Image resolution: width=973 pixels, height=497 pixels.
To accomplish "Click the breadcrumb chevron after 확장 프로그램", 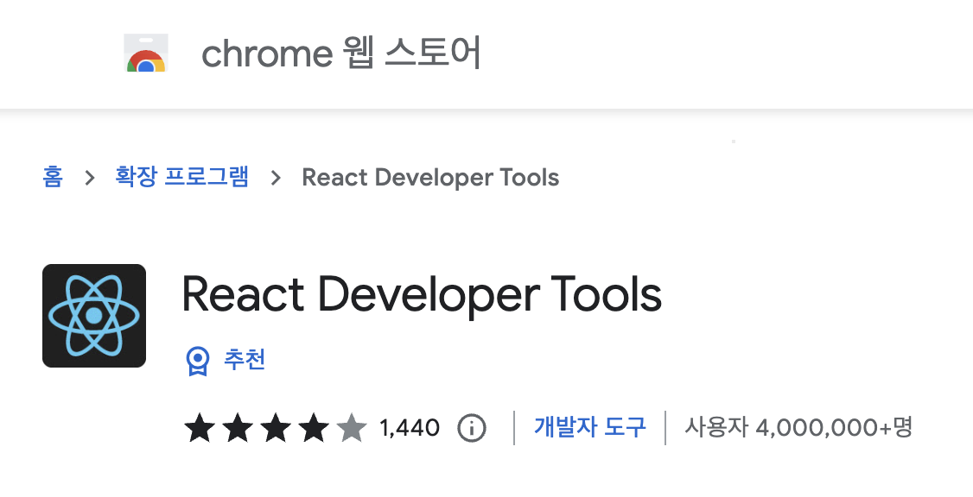I will (277, 178).
